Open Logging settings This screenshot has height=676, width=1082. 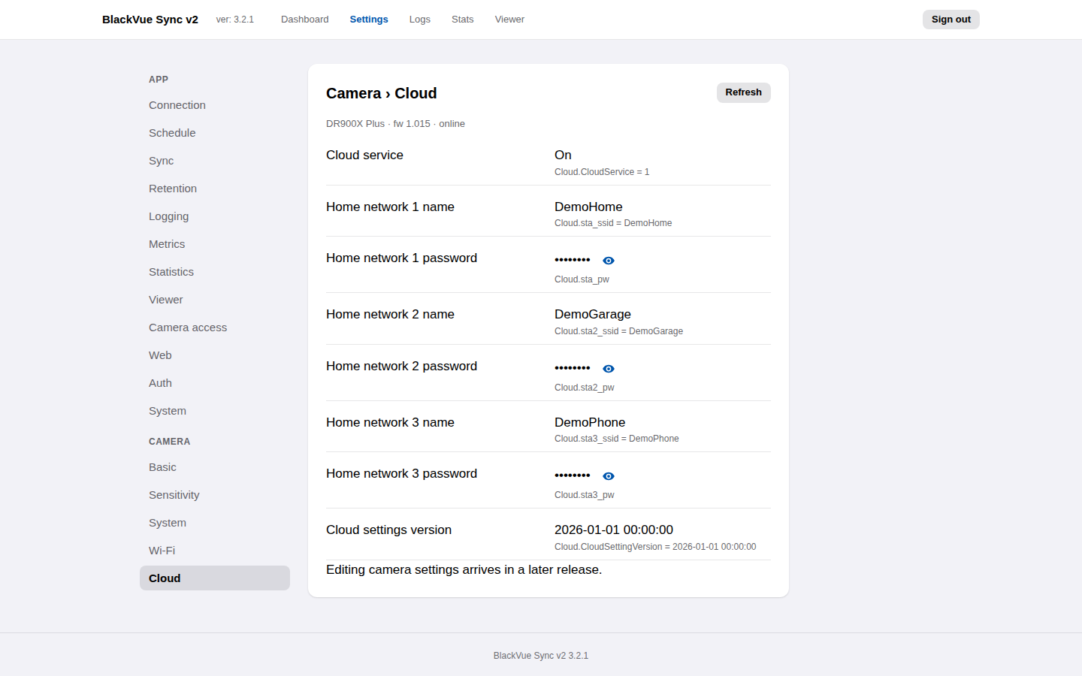coord(215,216)
